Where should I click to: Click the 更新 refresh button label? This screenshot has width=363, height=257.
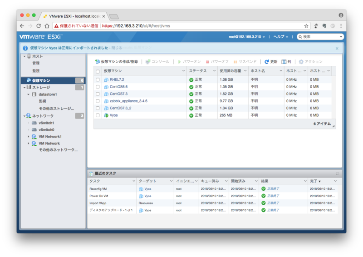pos(274,62)
